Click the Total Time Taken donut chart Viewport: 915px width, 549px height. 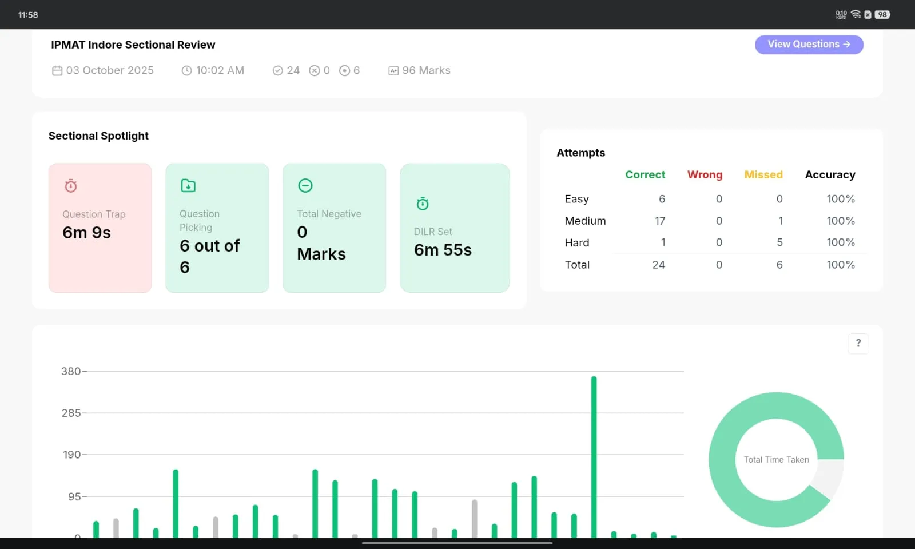click(x=777, y=460)
